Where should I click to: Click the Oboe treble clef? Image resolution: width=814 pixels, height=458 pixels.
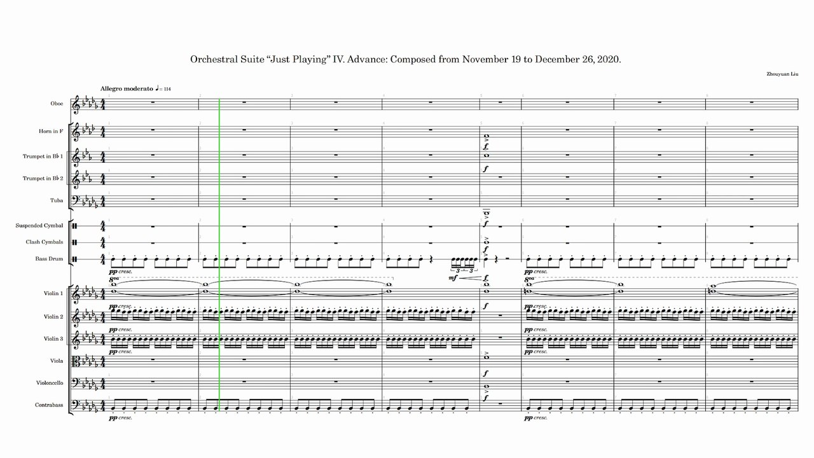pos(78,104)
